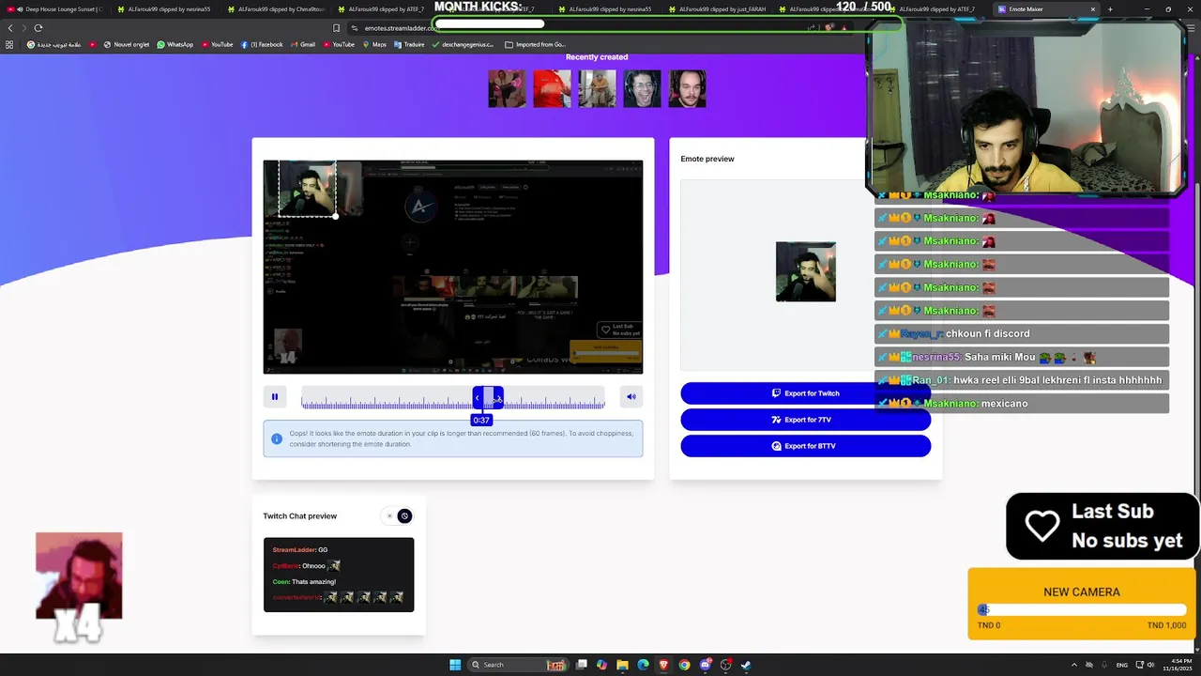Viewport: 1201px width, 676px height.
Task: Click the emote preview image
Action: click(x=806, y=272)
